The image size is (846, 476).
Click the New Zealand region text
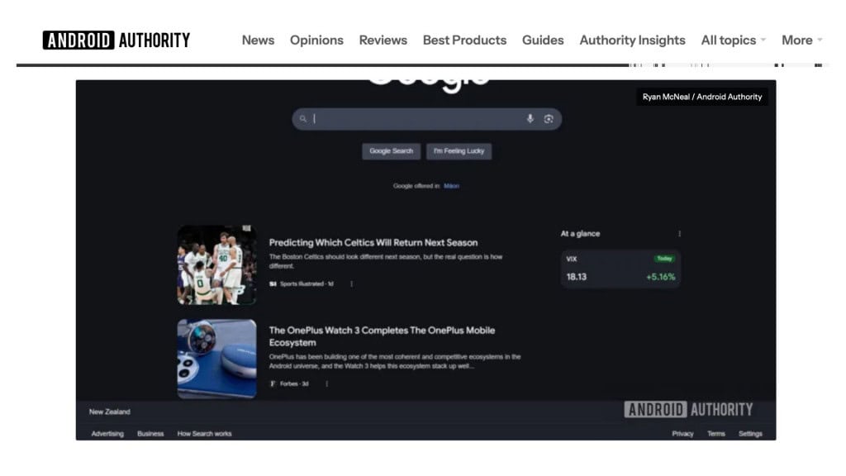(110, 412)
